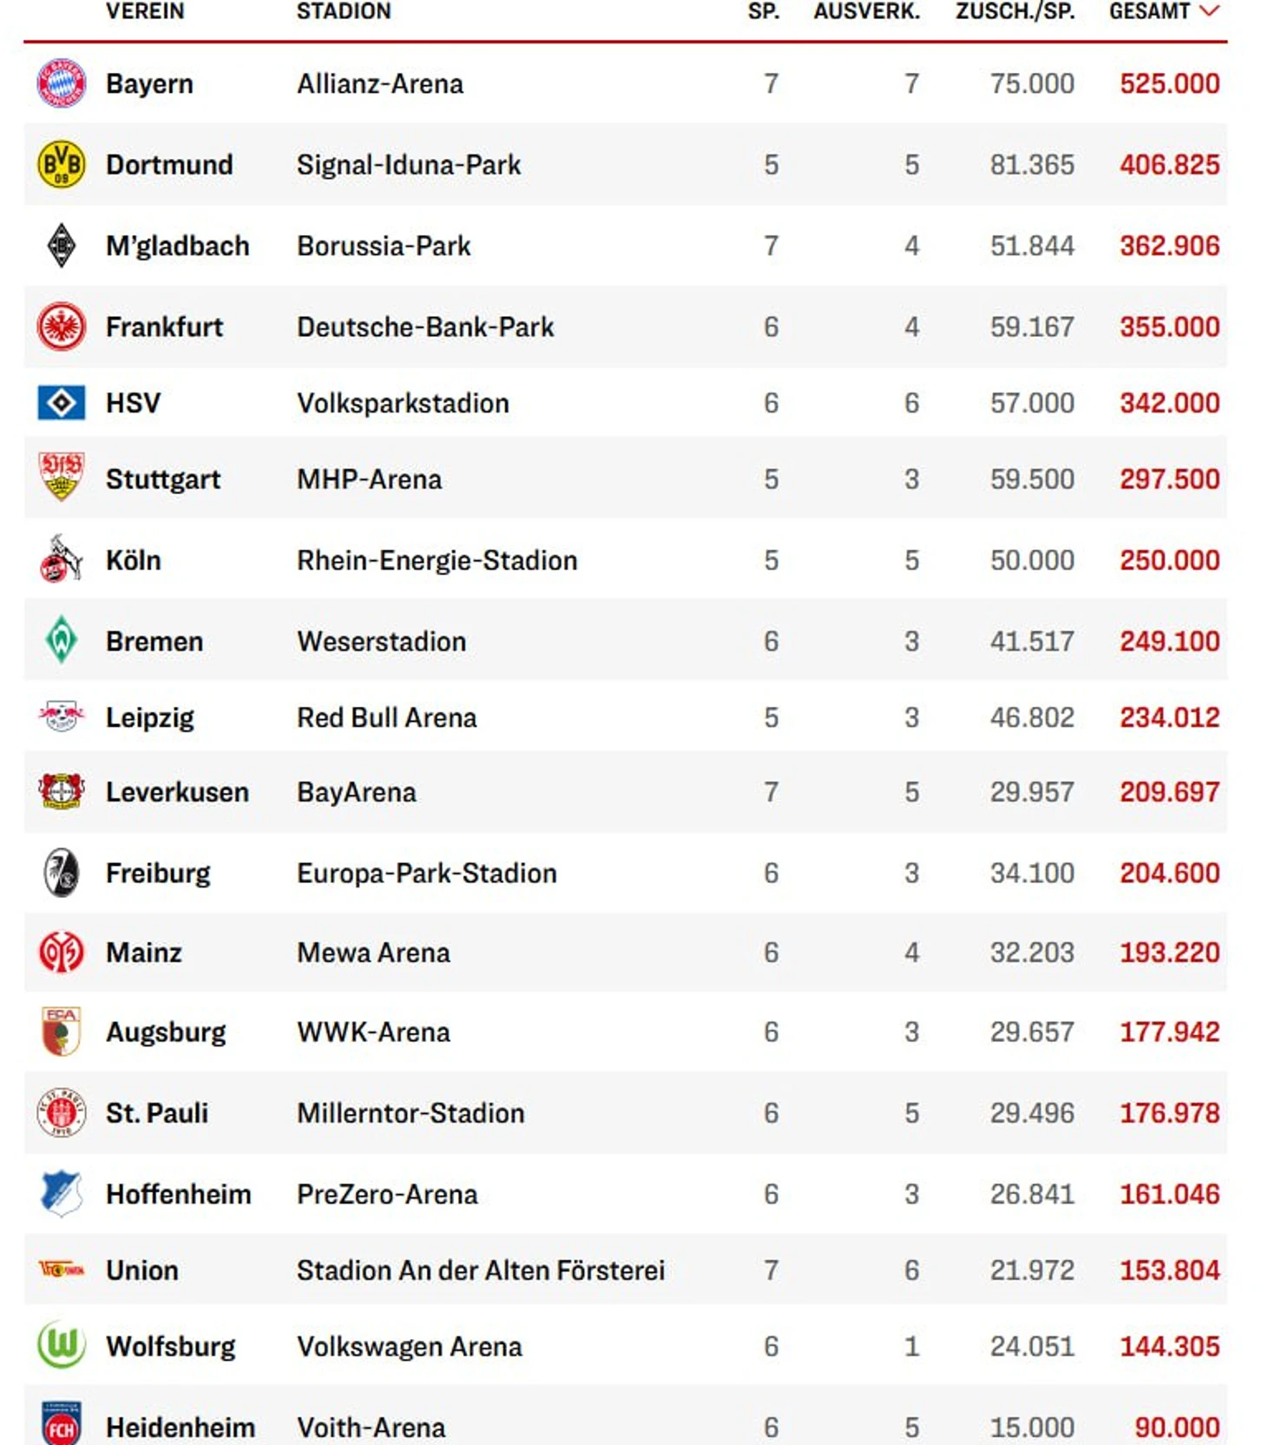This screenshot has width=1267, height=1445.
Task: Click the Hoffenheim blue crest
Action: (61, 1194)
